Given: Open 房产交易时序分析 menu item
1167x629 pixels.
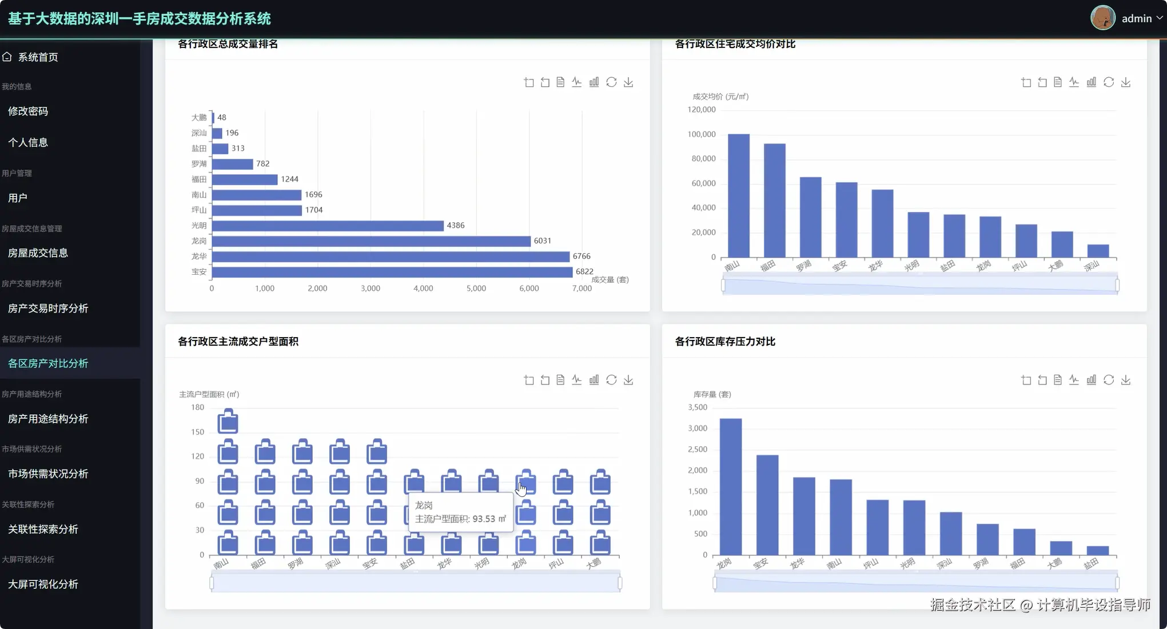Looking at the screenshot, I should [x=48, y=309].
